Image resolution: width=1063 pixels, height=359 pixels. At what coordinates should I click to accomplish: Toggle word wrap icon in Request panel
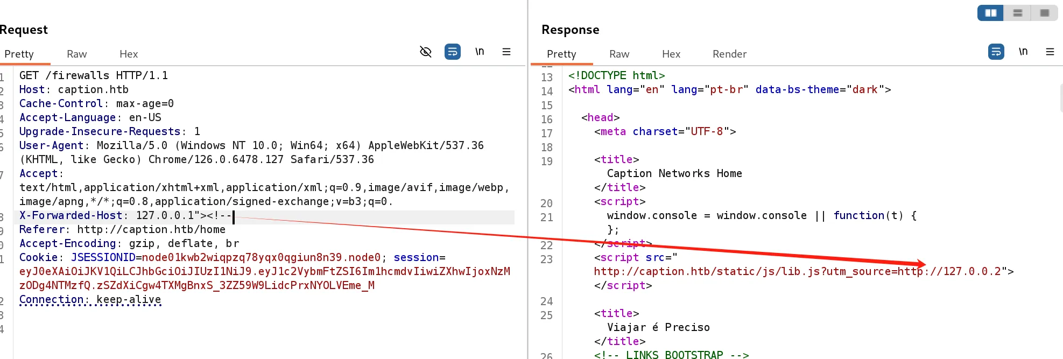[453, 52]
